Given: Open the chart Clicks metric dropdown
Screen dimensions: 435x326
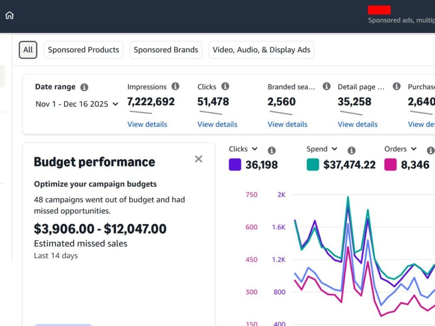Looking at the screenshot, I should 243,149.
